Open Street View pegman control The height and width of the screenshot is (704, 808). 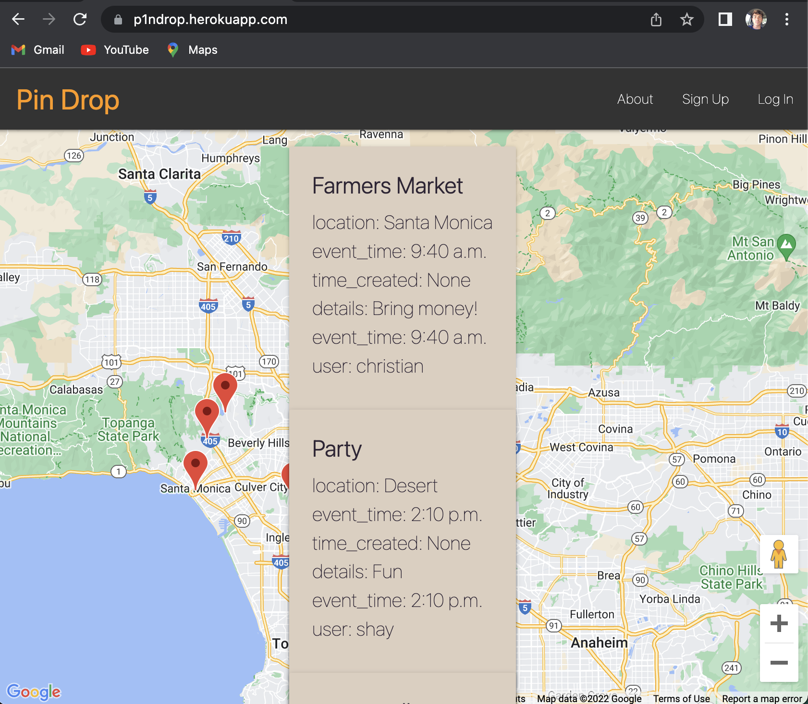pyautogui.click(x=779, y=554)
